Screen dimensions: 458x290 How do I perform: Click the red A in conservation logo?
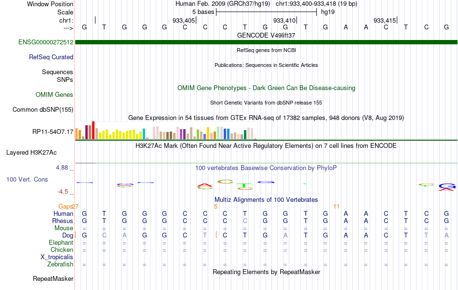205,185
